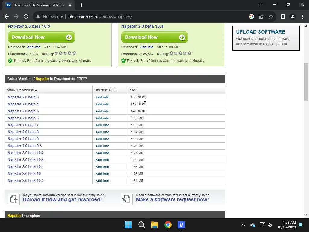
Task: Sort by Release Date column header
Action: click(x=110, y=90)
